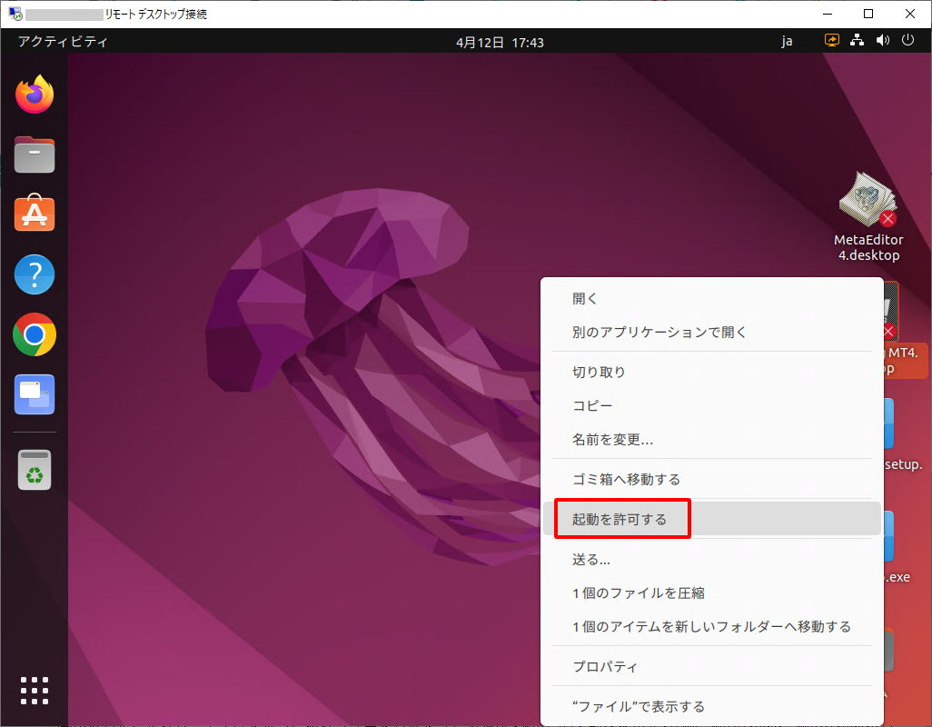Image resolution: width=932 pixels, height=727 pixels.
Task: Open the ja input source menu
Action: (787, 41)
